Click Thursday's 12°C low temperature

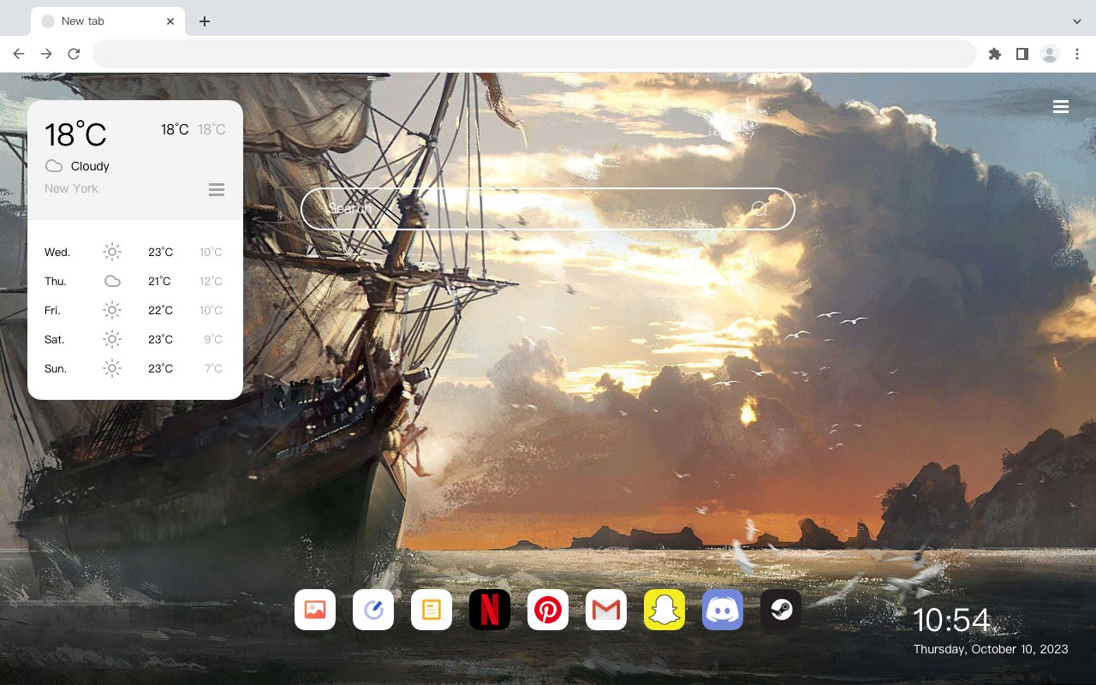(x=211, y=281)
